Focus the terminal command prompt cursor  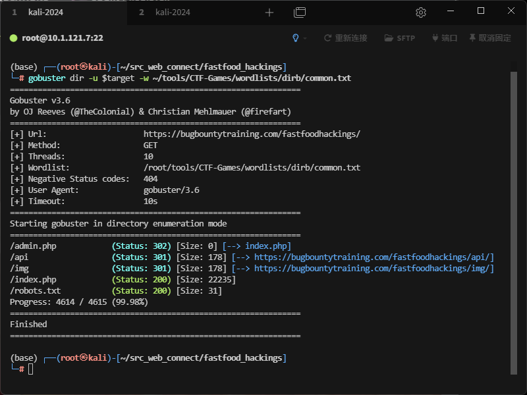(30, 369)
